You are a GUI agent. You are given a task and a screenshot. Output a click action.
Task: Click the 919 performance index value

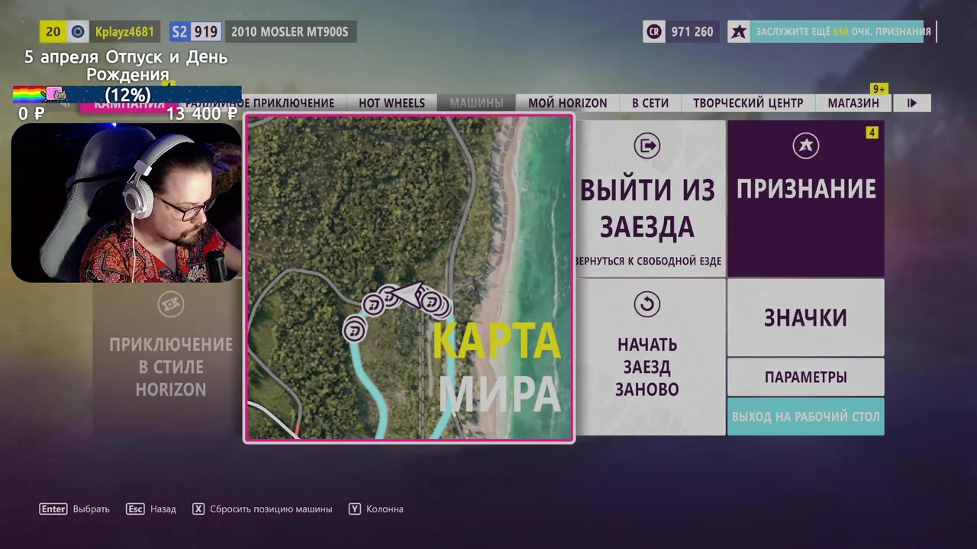pyautogui.click(x=206, y=32)
